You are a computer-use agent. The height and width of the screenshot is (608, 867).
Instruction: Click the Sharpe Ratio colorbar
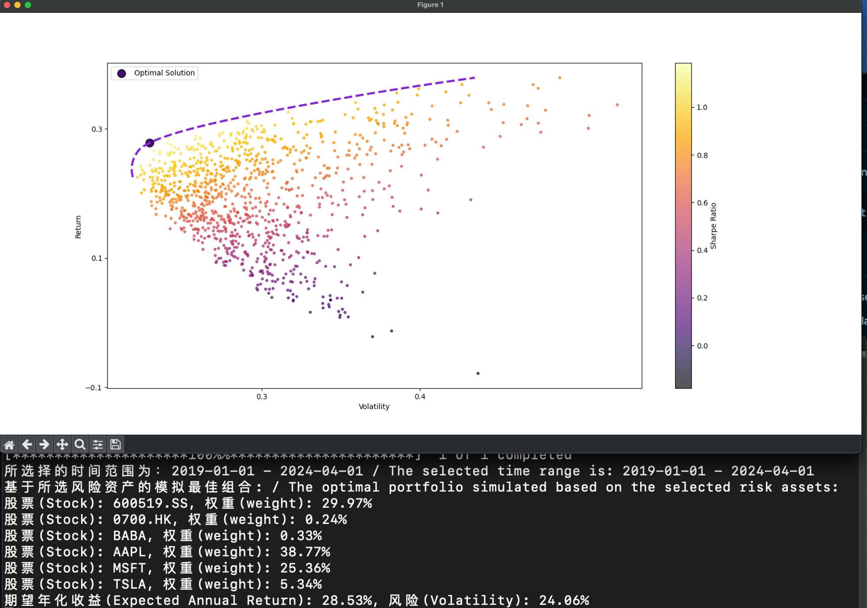pos(683,226)
